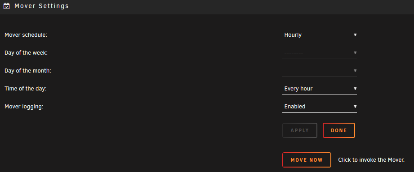This screenshot has width=414, height=172.
Task: Click the Mover schedule label
Action: click(26, 35)
